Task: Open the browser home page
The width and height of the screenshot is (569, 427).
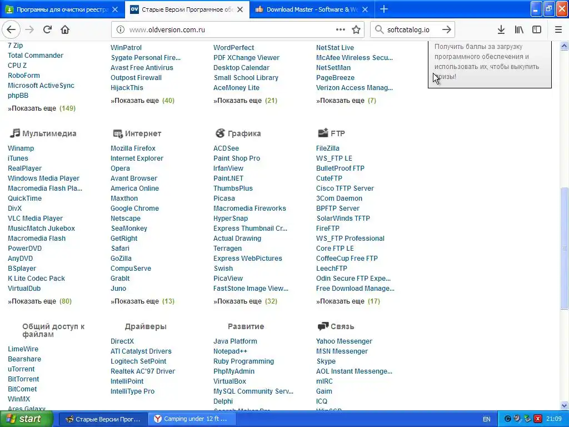Action: (x=65, y=29)
